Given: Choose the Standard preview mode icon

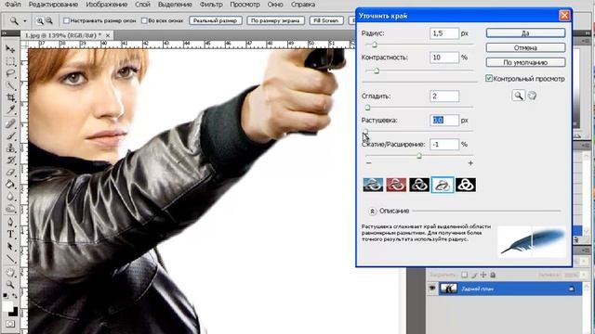Looking at the screenshot, I should coord(373,185).
